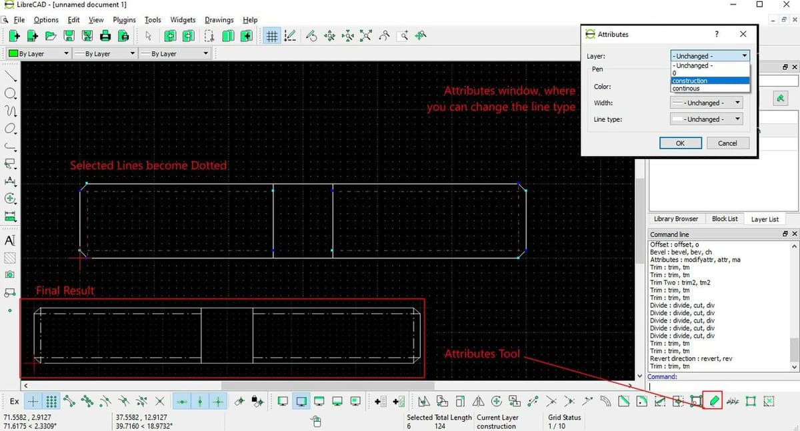Click the Save floppy disk icon
This screenshot has height=431, width=800.
(69, 37)
